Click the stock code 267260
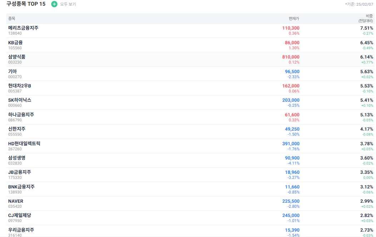This screenshot has height=237, width=376. [15, 149]
